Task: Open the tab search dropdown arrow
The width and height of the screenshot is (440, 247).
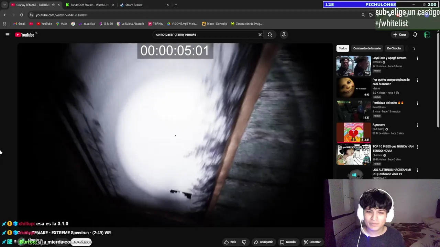Action: 4,5
